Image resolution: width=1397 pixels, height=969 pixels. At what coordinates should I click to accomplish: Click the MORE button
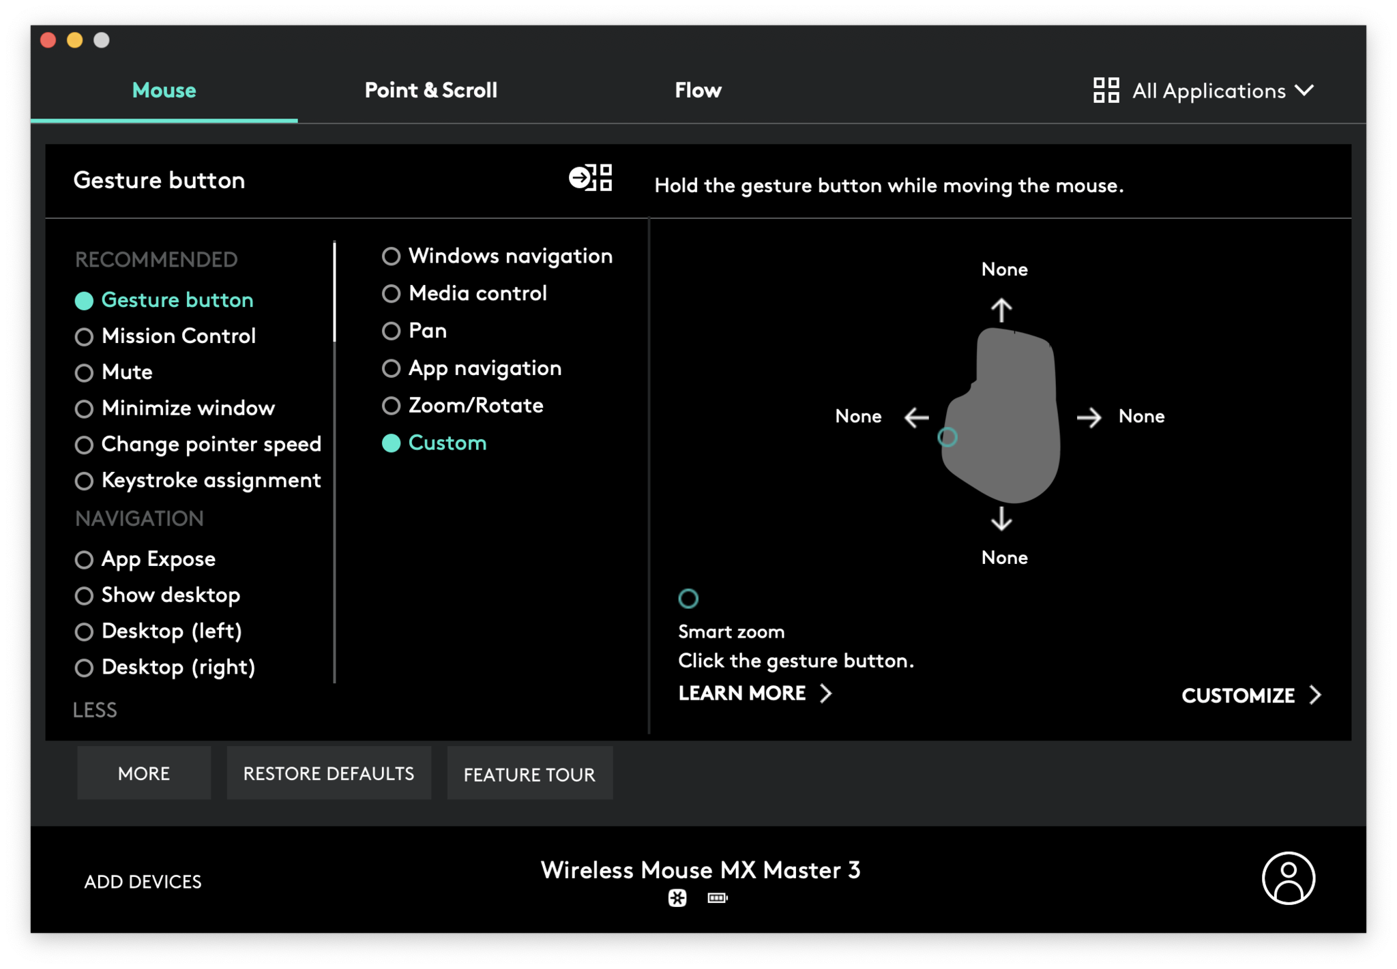[144, 773]
